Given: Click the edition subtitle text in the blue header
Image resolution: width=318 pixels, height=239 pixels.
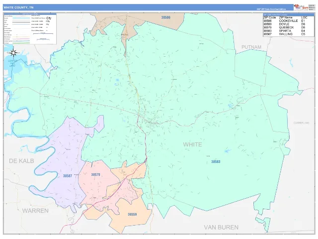Looking at the screenshot, I should 271,9.
